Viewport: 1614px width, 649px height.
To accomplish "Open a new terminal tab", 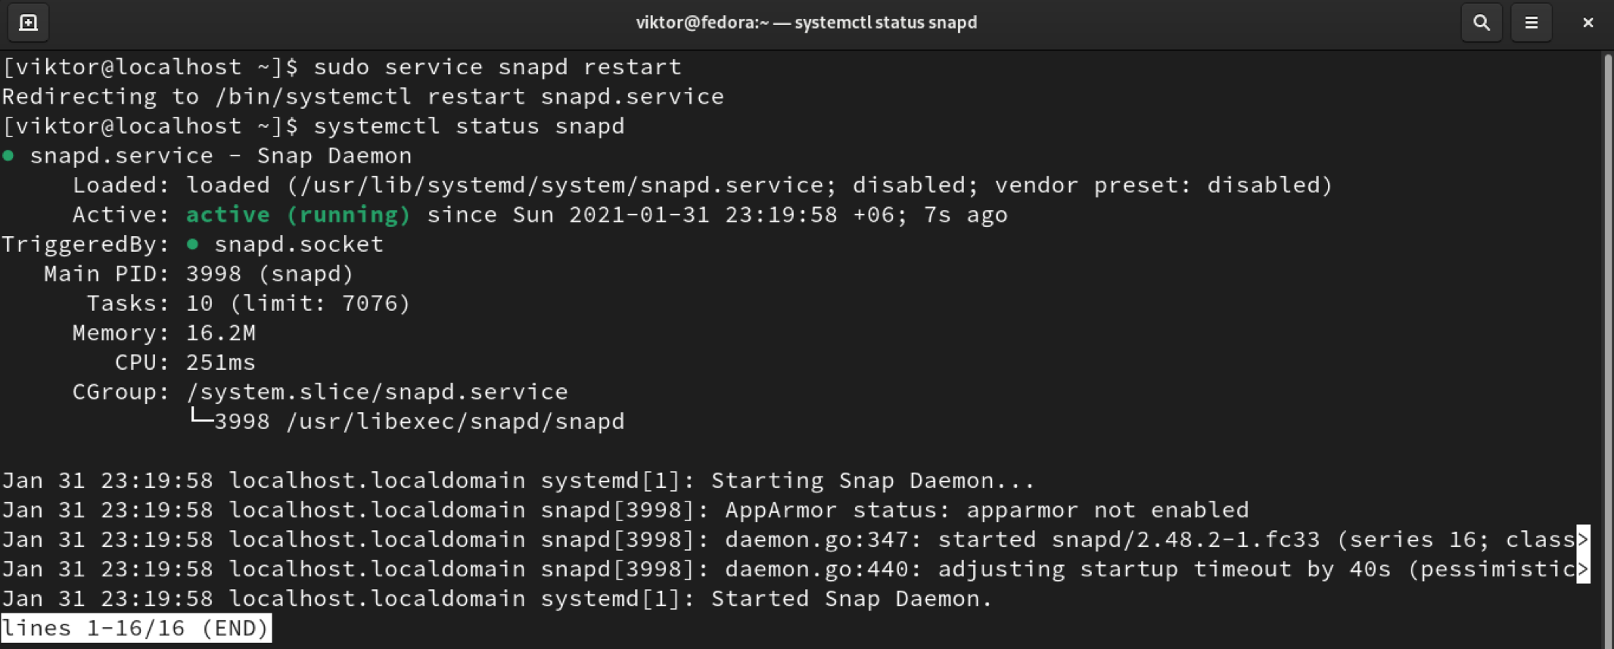I will 28,23.
